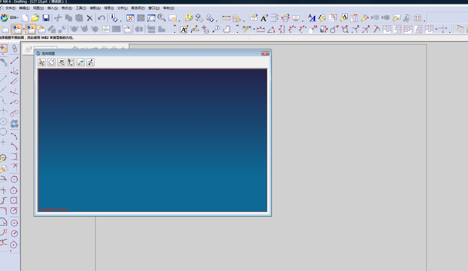Open the color palette edit display icon
The width and height of the screenshot is (468, 271).
tap(189, 18)
